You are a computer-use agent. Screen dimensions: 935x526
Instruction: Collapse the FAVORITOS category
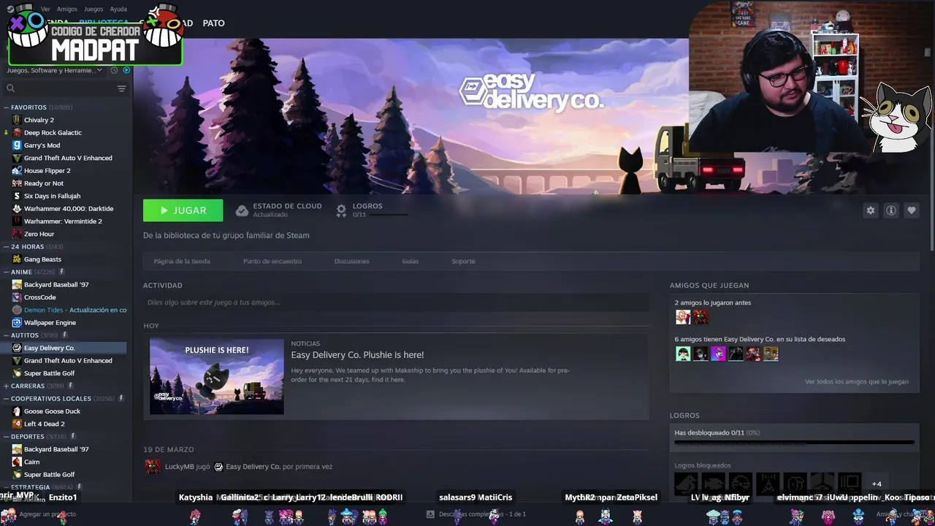click(6, 107)
